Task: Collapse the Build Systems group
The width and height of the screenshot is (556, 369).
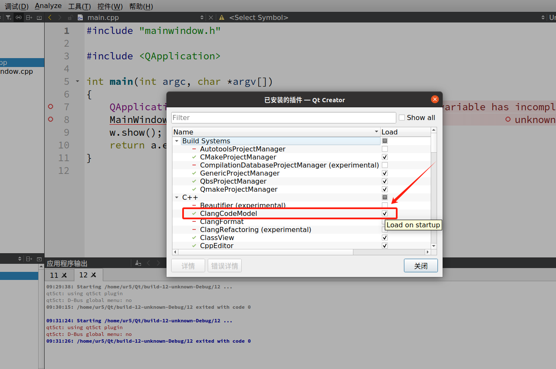Action: click(177, 141)
